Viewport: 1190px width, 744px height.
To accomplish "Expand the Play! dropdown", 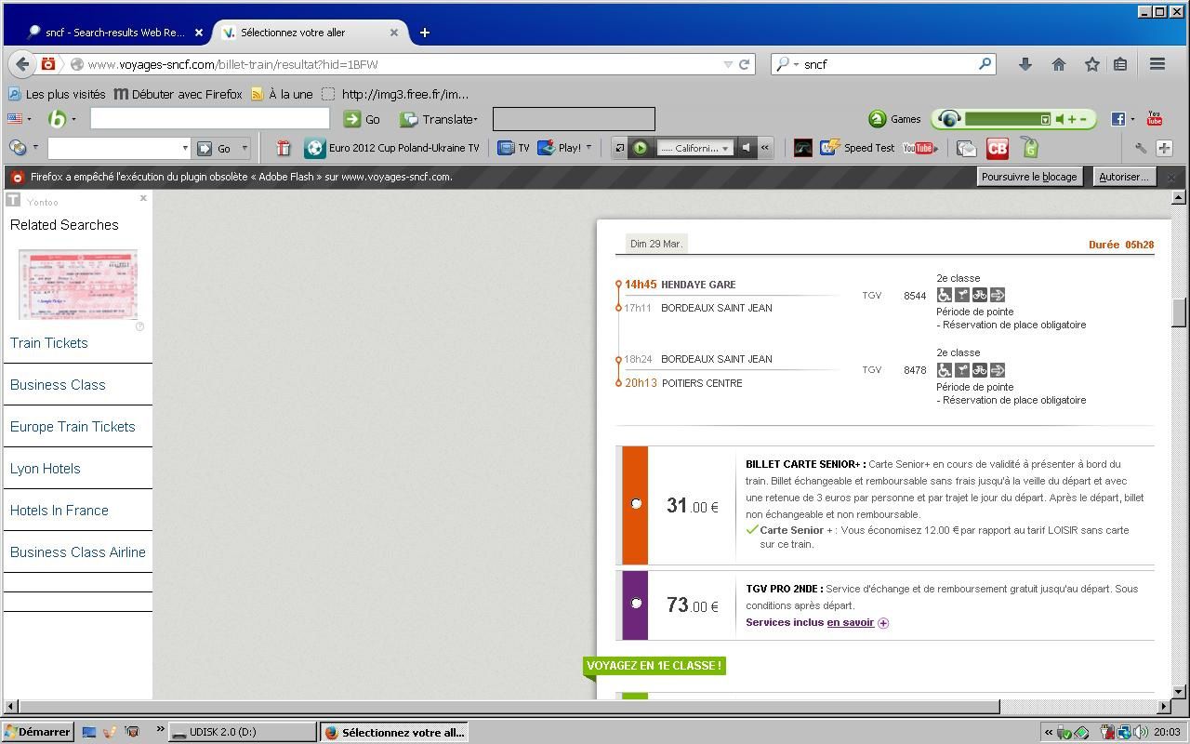I will tap(588, 148).
